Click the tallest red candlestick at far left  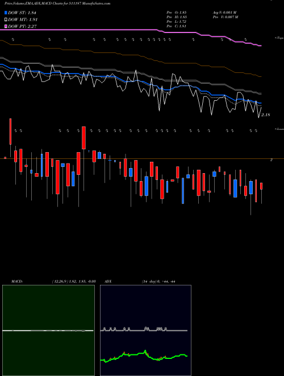tap(10, 132)
